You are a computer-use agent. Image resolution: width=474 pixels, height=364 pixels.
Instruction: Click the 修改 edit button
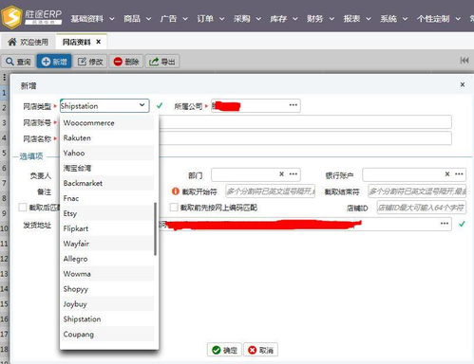pos(90,62)
